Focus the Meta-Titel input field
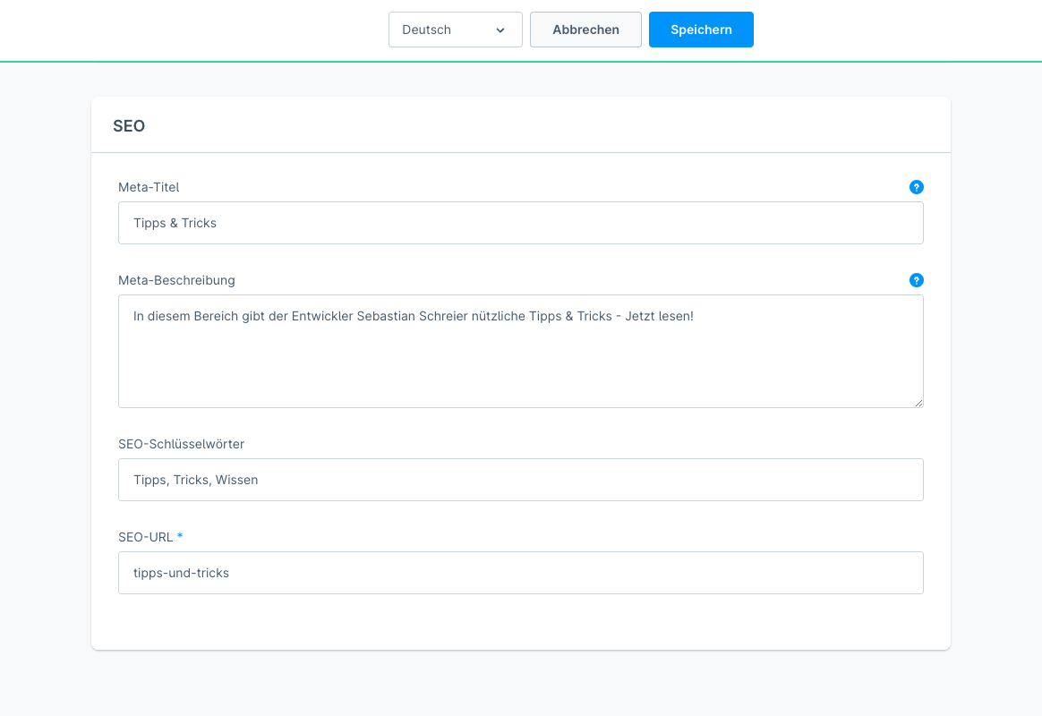Image resolution: width=1042 pixels, height=716 pixels. click(520, 223)
